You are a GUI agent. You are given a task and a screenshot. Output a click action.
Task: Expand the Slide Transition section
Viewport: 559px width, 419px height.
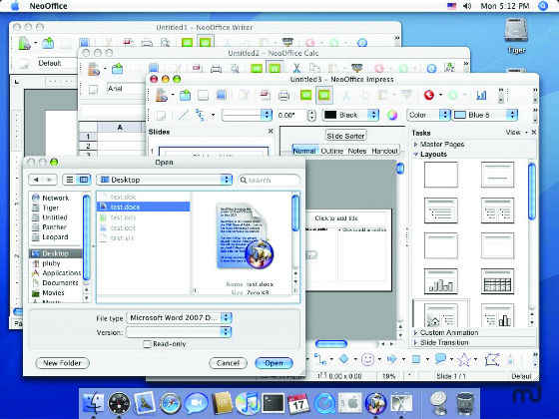pyautogui.click(x=415, y=342)
